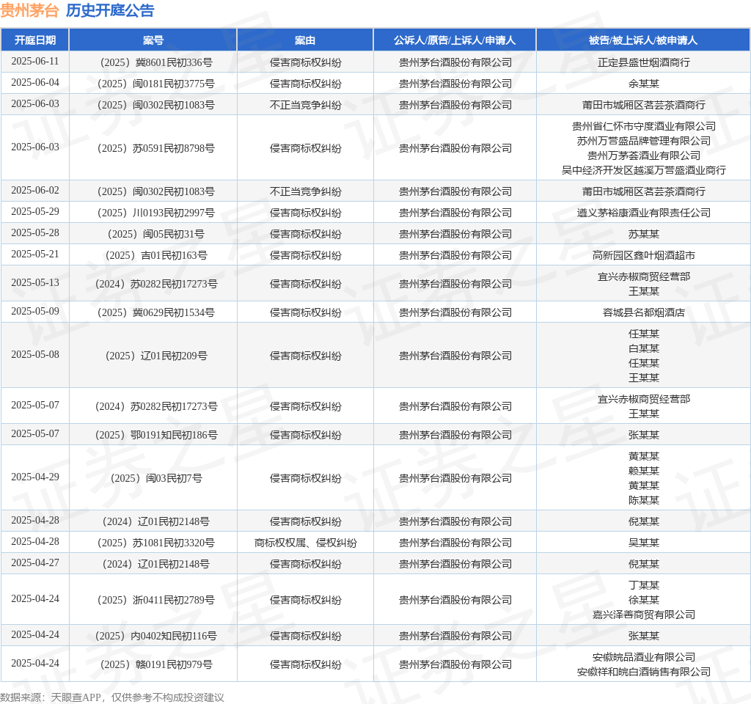Click defendant 嘉兴泽善商贸有限公司

(x=644, y=615)
